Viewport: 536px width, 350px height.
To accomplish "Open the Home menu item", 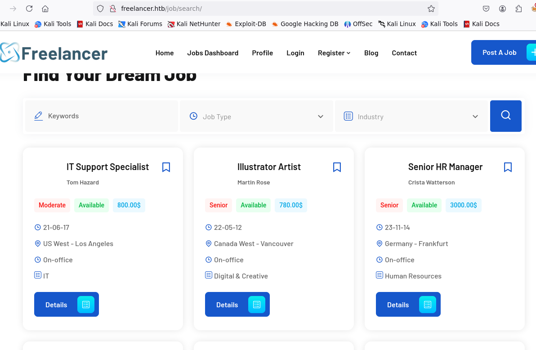I will point(165,53).
